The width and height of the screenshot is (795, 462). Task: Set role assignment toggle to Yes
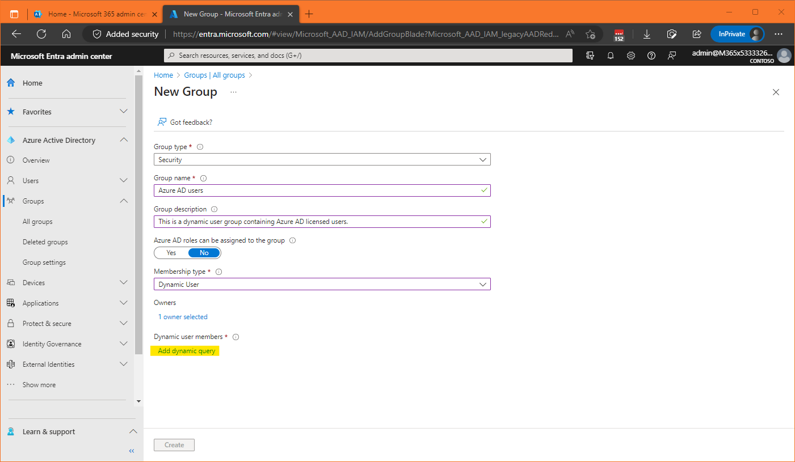171,253
